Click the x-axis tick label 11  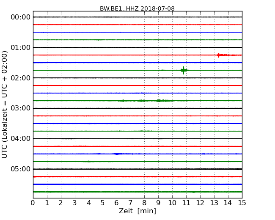click(186, 203)
